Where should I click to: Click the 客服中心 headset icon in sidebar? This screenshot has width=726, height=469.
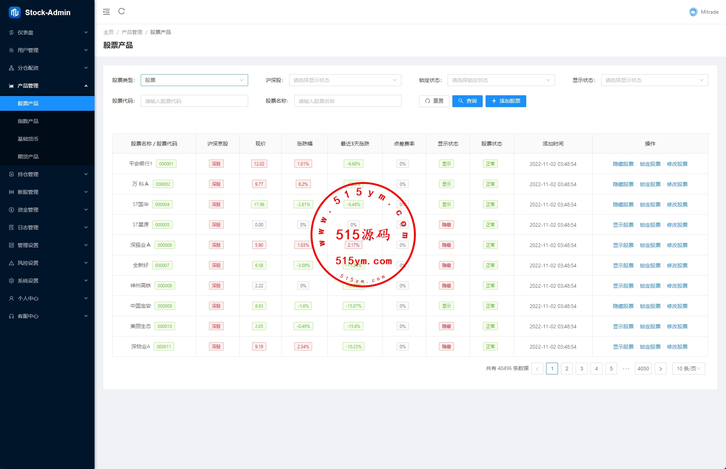click(x=11, y=316)
